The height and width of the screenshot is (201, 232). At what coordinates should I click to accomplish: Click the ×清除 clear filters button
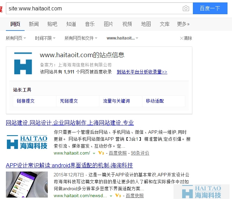click(186, 38)
